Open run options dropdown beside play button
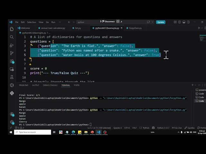The width and height of the screenshot is (206, 154). 202,28
